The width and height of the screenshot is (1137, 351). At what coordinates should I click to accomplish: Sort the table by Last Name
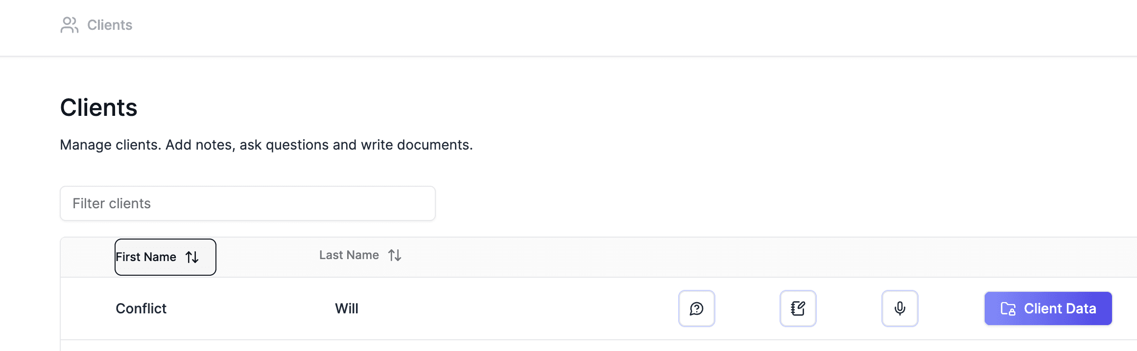pos(349,255)
